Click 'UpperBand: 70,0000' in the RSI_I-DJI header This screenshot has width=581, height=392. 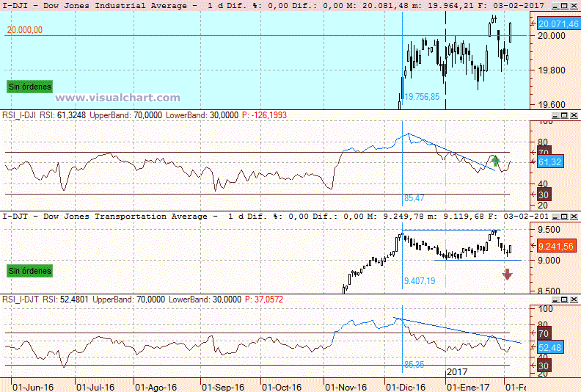pos(126,115)
